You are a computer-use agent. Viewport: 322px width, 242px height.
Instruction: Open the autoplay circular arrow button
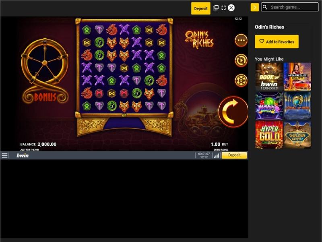241,60
